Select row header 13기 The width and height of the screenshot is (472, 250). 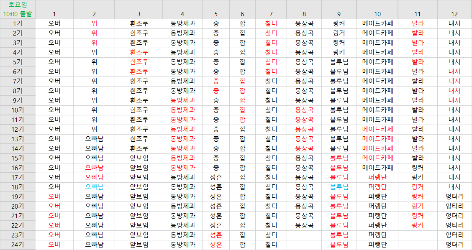(18, 139)
